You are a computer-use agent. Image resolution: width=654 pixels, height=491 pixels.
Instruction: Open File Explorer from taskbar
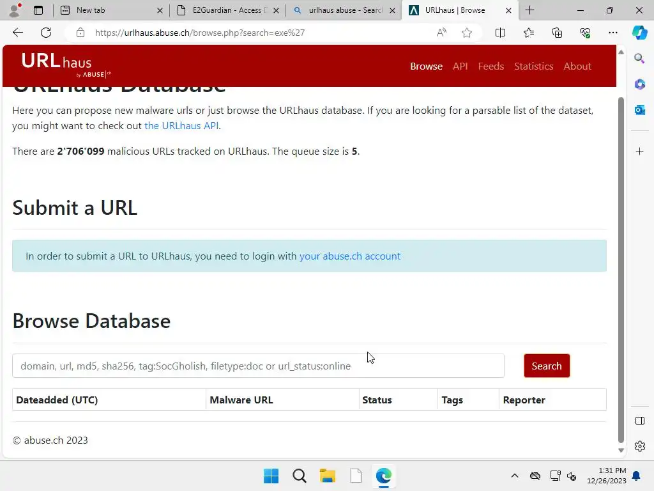[328, 476]
